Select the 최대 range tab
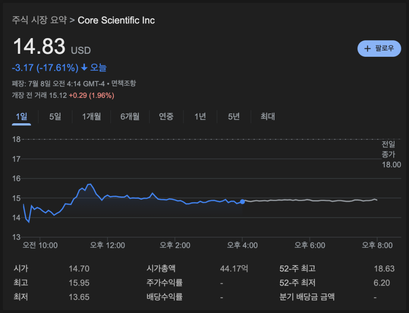Screen dimensions: 409x313 pyautogui.click(x=268, y=116)
